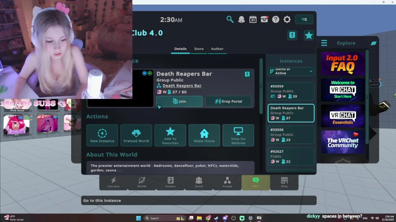396x222 pixels.
Task: Open the VRChat taskbar icon
Action: 259,218
